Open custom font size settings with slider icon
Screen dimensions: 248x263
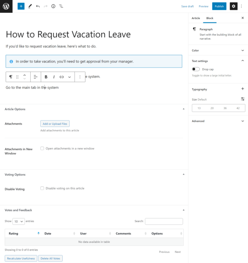point(243,99)
